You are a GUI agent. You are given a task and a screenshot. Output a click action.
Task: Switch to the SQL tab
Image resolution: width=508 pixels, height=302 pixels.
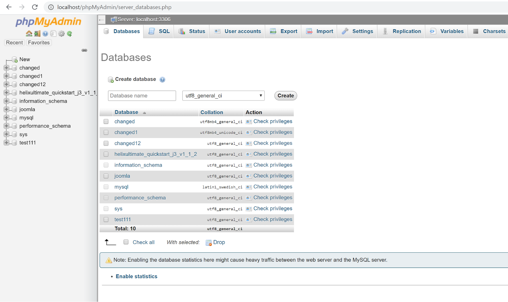159,31
